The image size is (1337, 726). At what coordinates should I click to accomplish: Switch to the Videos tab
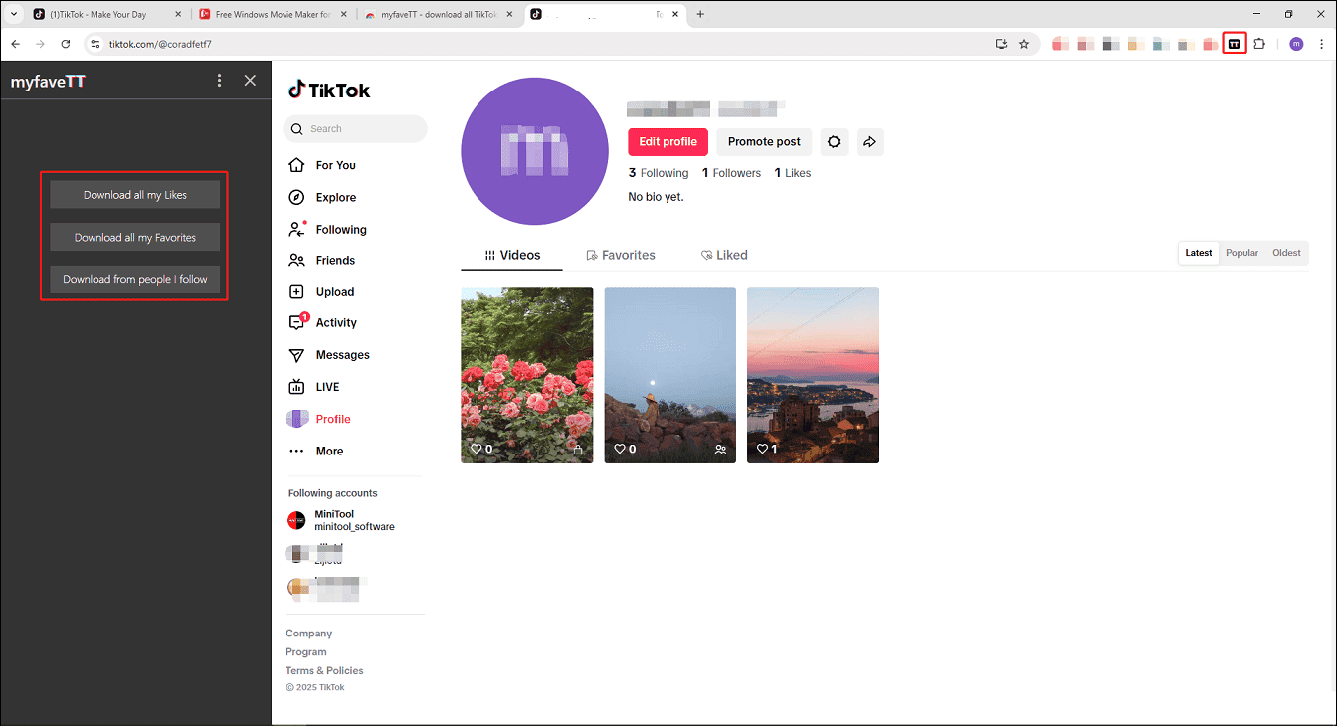512,255
